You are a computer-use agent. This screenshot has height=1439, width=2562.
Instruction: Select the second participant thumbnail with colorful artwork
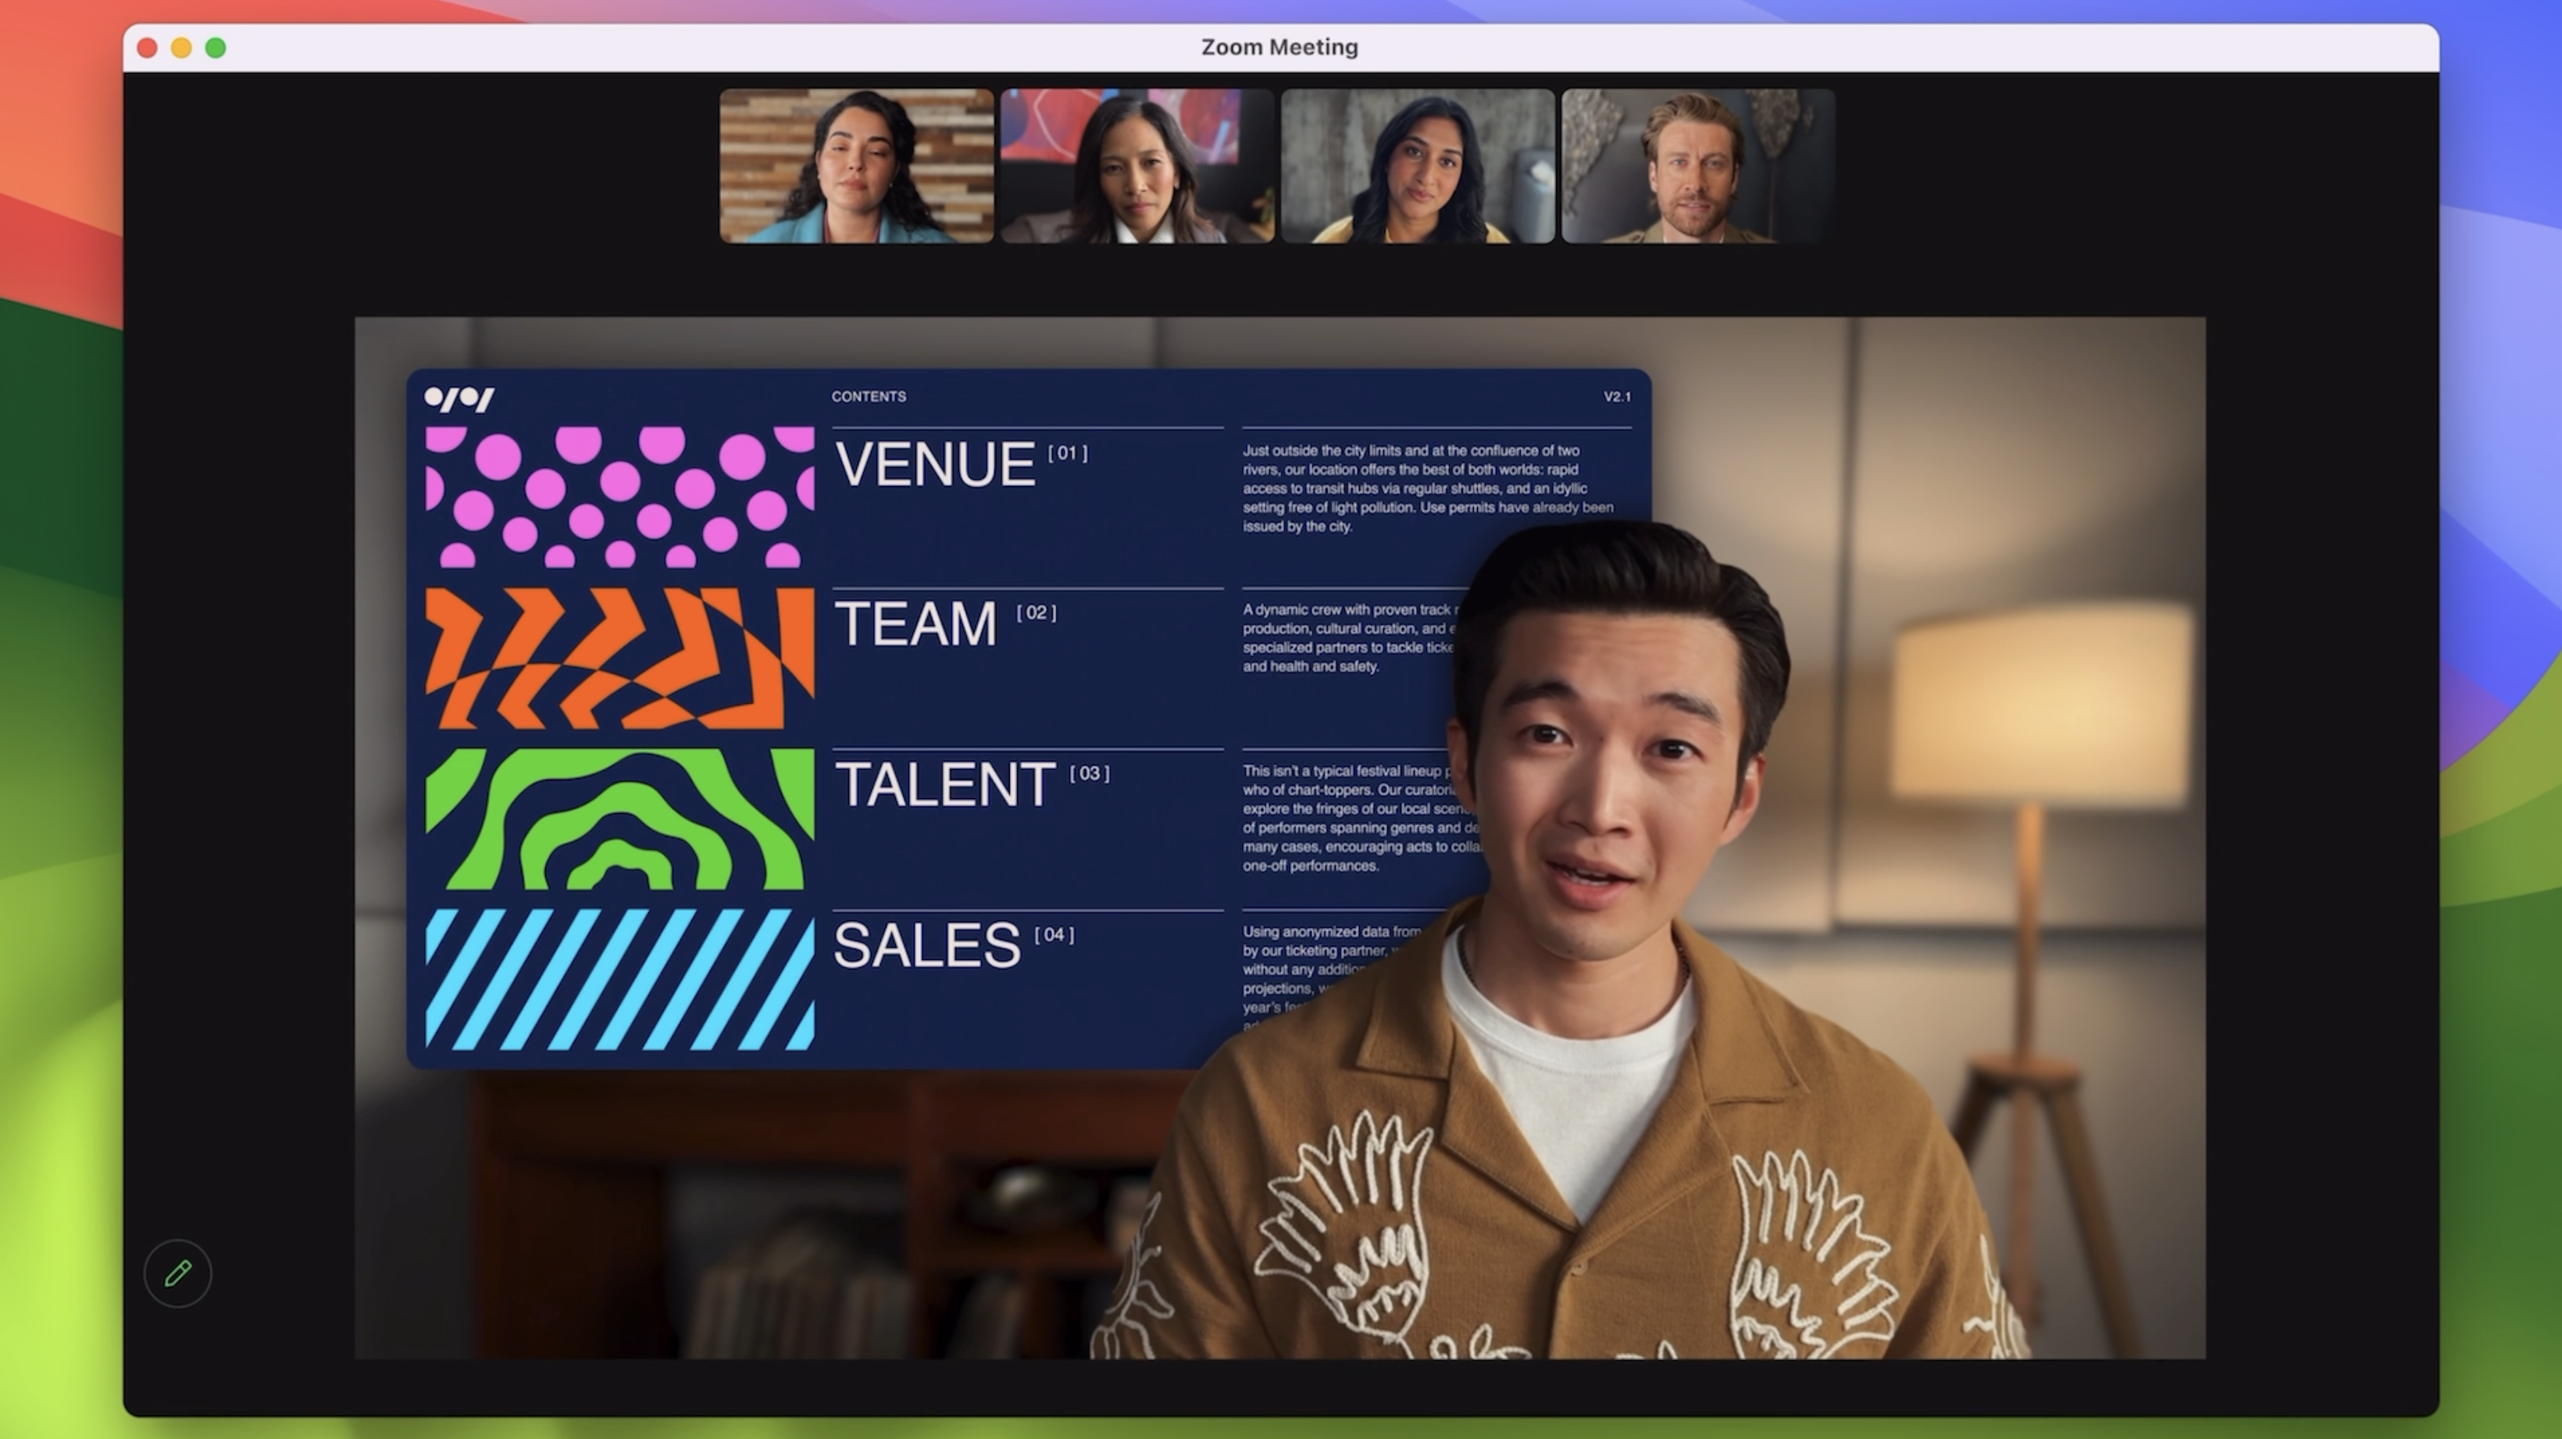[1136, 166]
